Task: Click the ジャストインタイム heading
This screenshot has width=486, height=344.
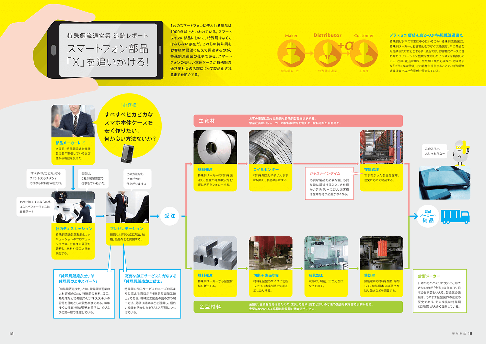Action: click(x=325, y=173)
